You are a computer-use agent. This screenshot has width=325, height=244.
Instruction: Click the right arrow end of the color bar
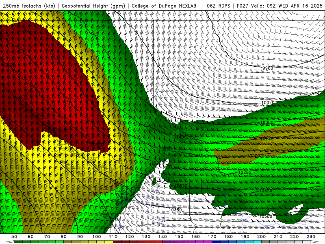point(315,242)
